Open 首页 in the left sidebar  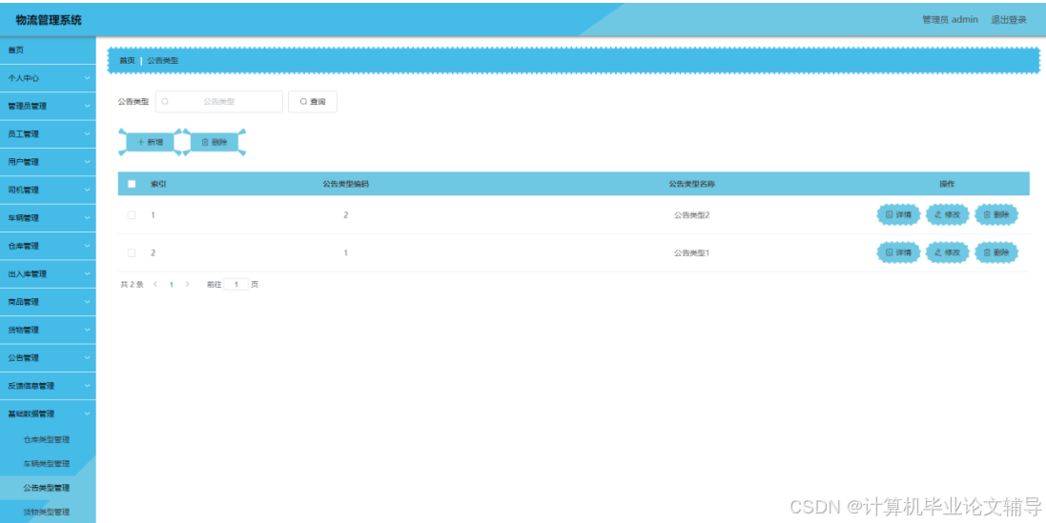pos(48,50)
